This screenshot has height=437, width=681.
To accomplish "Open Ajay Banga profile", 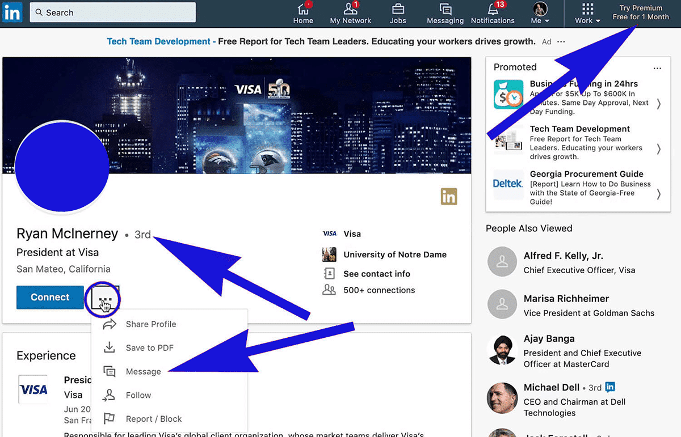I will pos(549,339).
